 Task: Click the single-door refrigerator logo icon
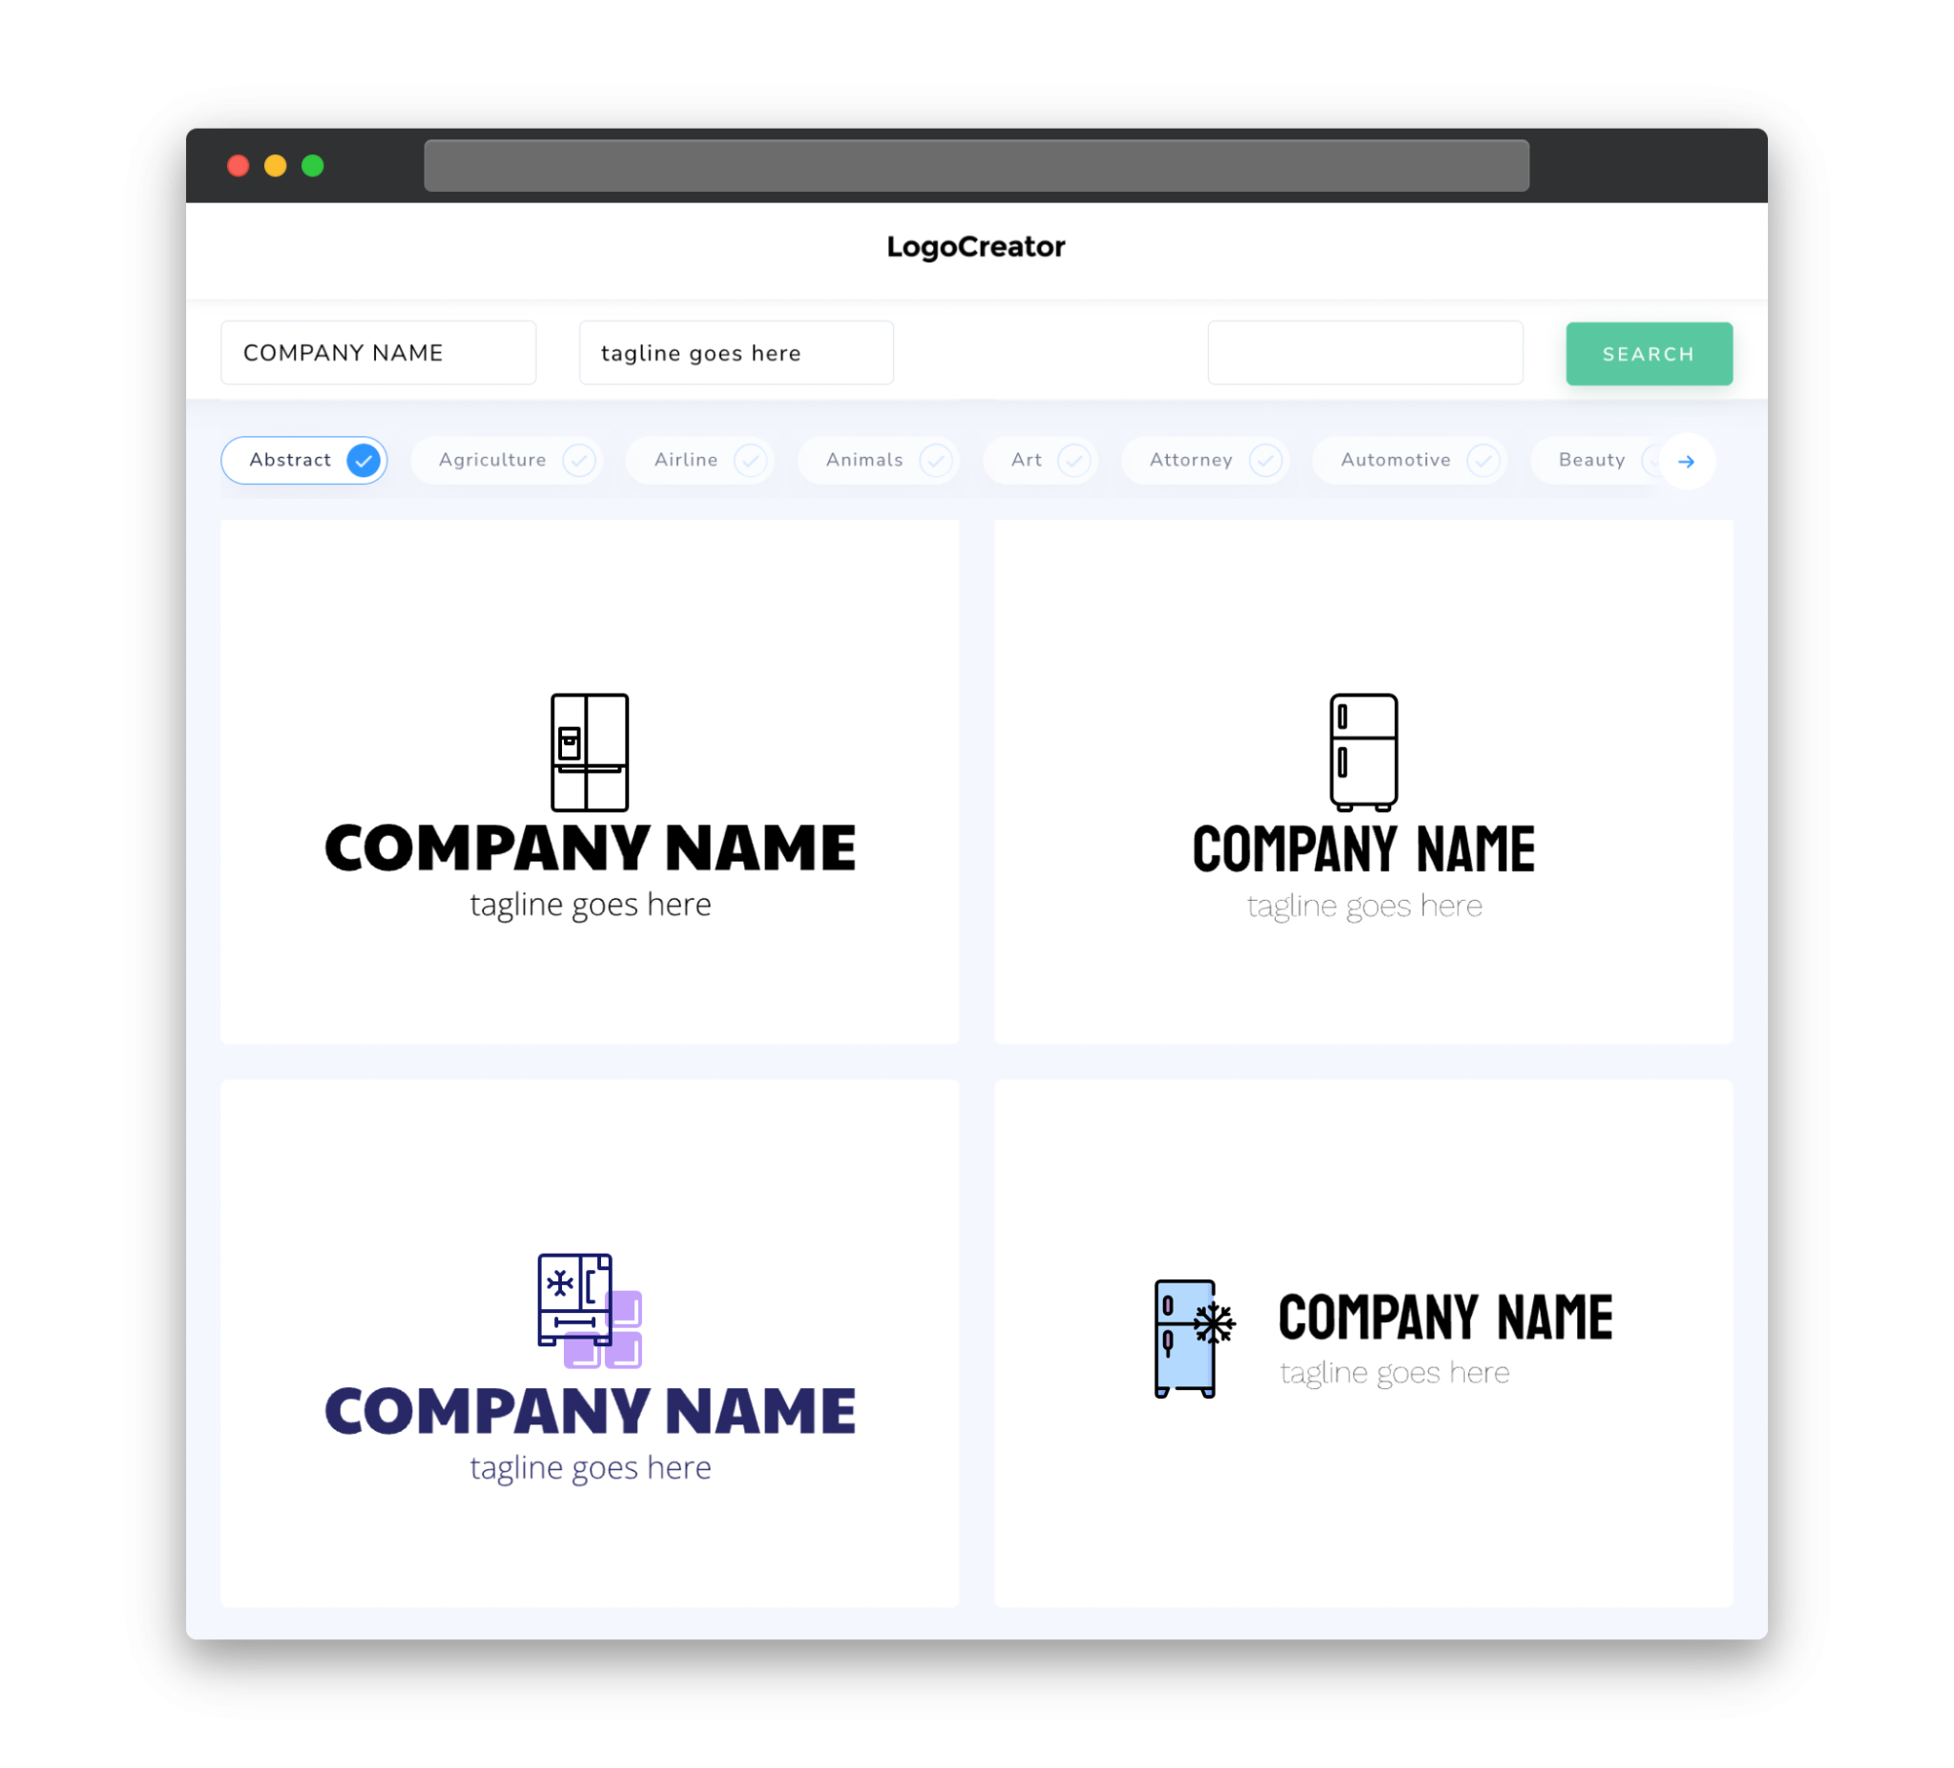(1363, 749)
